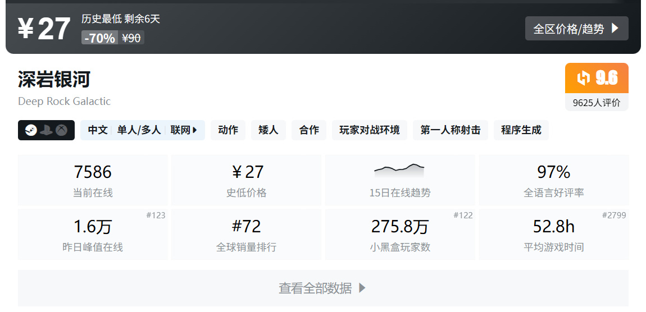The image size is (646, 312).
Task: Open the 275.8万 小黑盒玩家数 card
Action: coord(400,235)
